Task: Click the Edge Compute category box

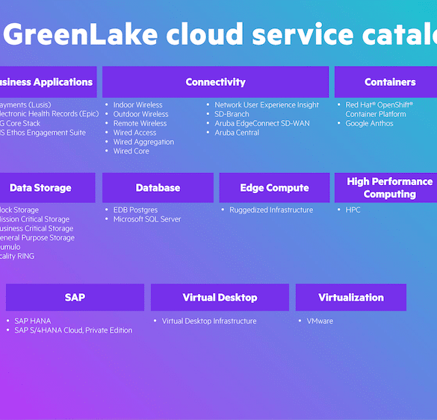Action: pyautogui.click(x=274, y=187)
